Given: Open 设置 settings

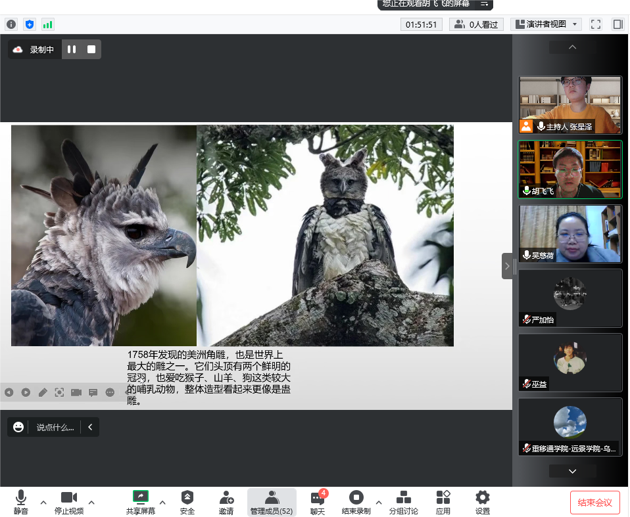Looking at the screenshot, I should (x=483, y=502).
